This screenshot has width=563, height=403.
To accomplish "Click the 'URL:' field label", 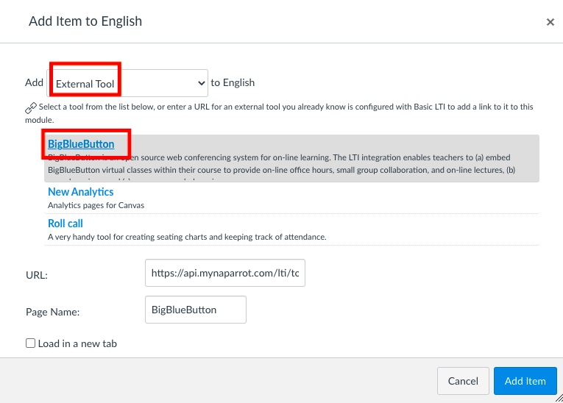I will pos(37,275).
